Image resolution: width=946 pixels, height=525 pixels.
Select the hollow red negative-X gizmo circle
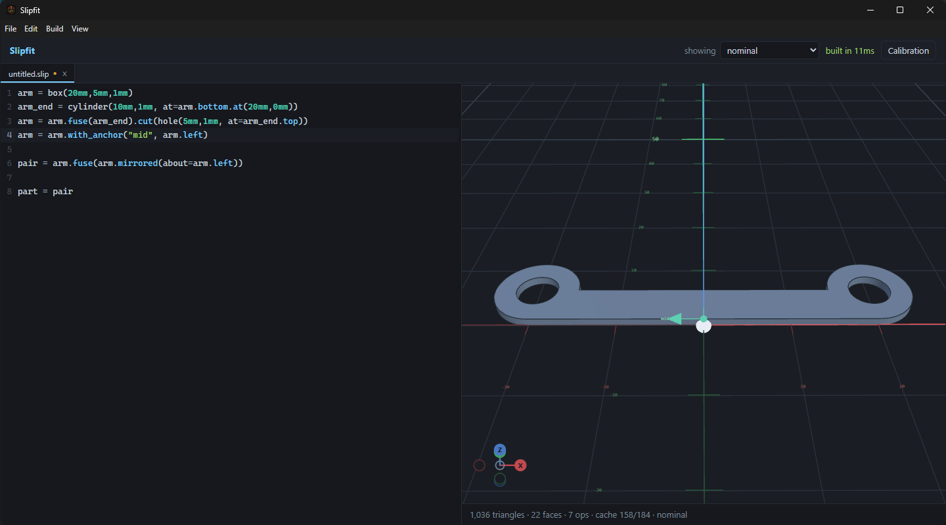(480, 465)
